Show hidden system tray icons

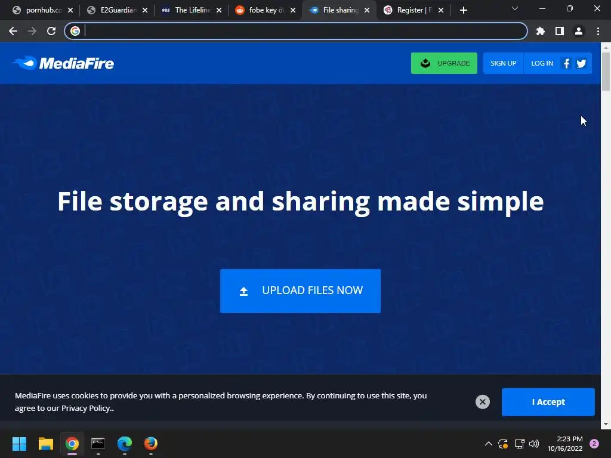[488, 444]
